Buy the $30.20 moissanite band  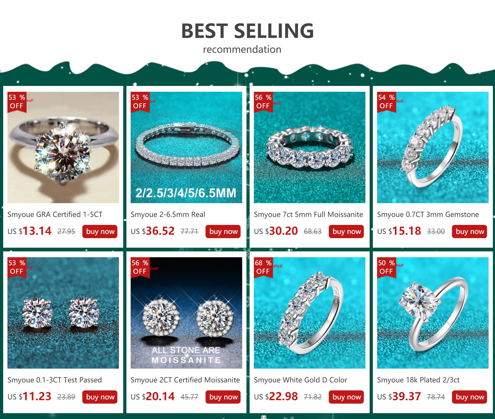tap(346, 232)
